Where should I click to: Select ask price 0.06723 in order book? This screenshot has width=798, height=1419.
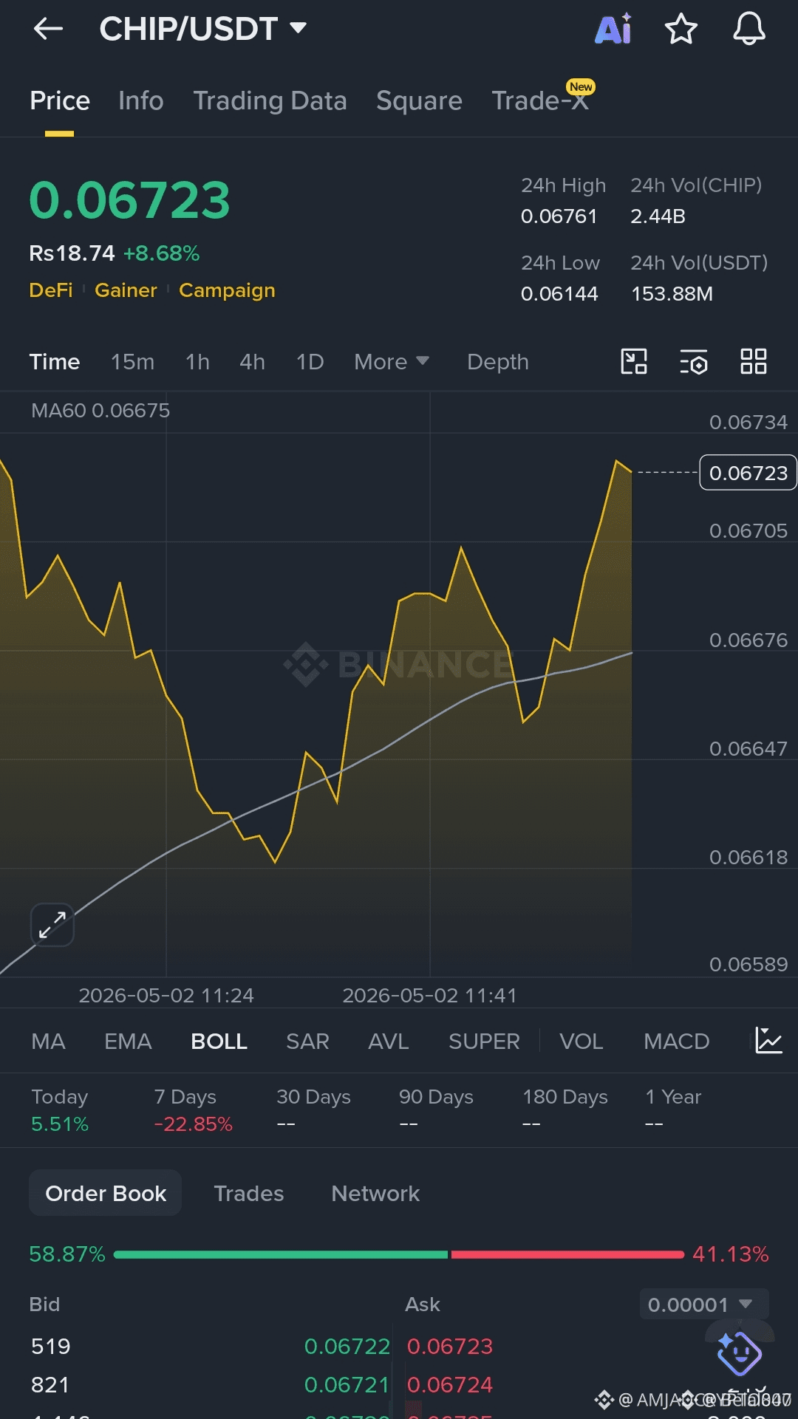[450, 1347]
